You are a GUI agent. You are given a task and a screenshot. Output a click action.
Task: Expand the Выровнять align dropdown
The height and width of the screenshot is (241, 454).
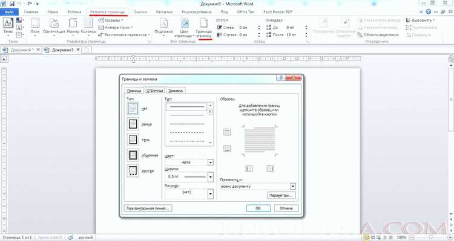(421, 20)
